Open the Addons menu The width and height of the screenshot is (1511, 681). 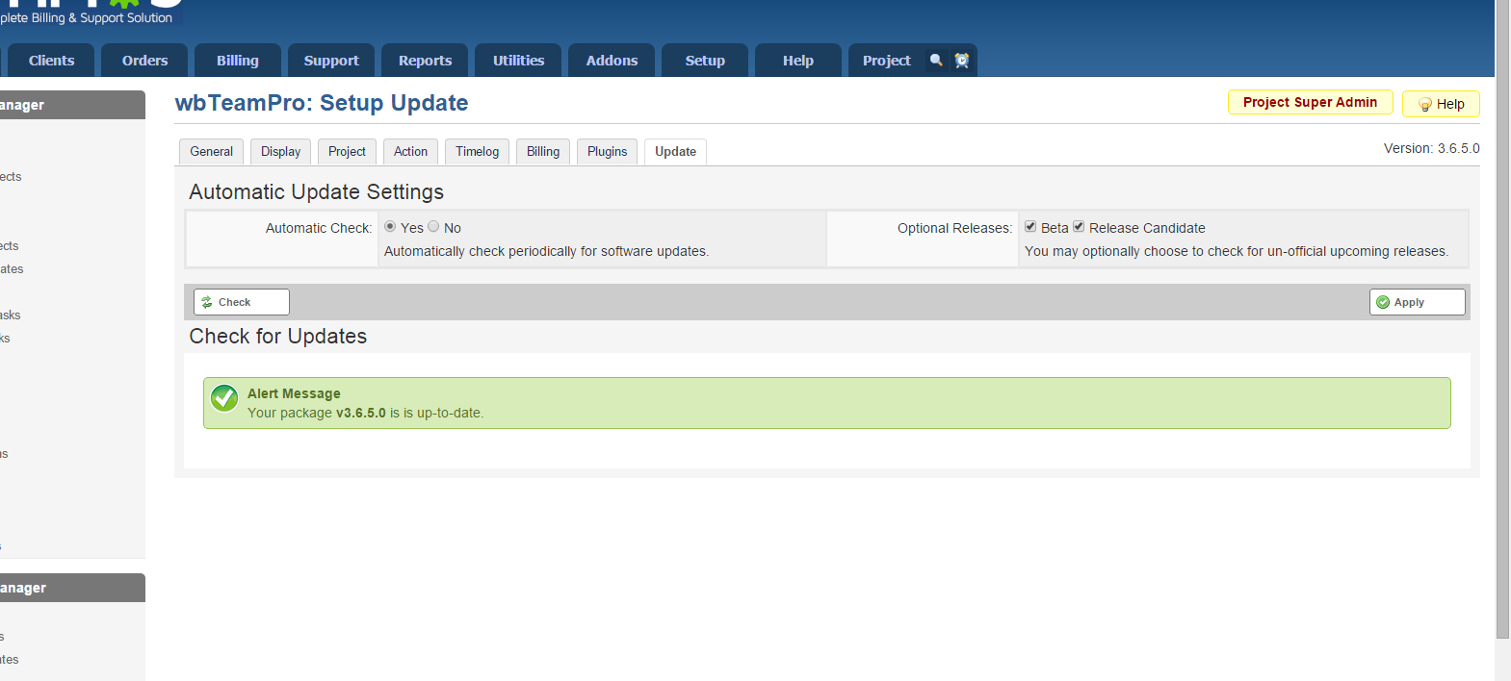click(612, 60)
